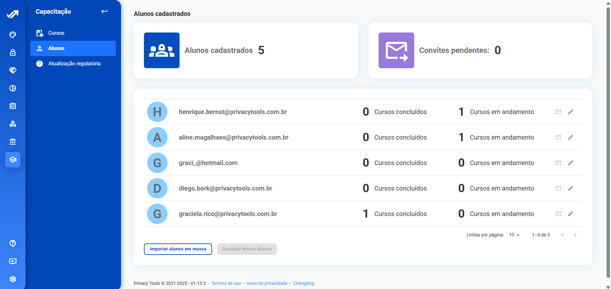
Task: Click resend invite envelope for aline.magalhaes
Action: [558, 137]
